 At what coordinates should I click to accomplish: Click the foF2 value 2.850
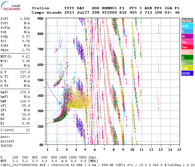(x=25, y=18)
